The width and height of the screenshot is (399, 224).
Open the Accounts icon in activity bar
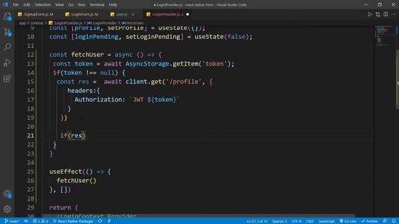[7, 194]
